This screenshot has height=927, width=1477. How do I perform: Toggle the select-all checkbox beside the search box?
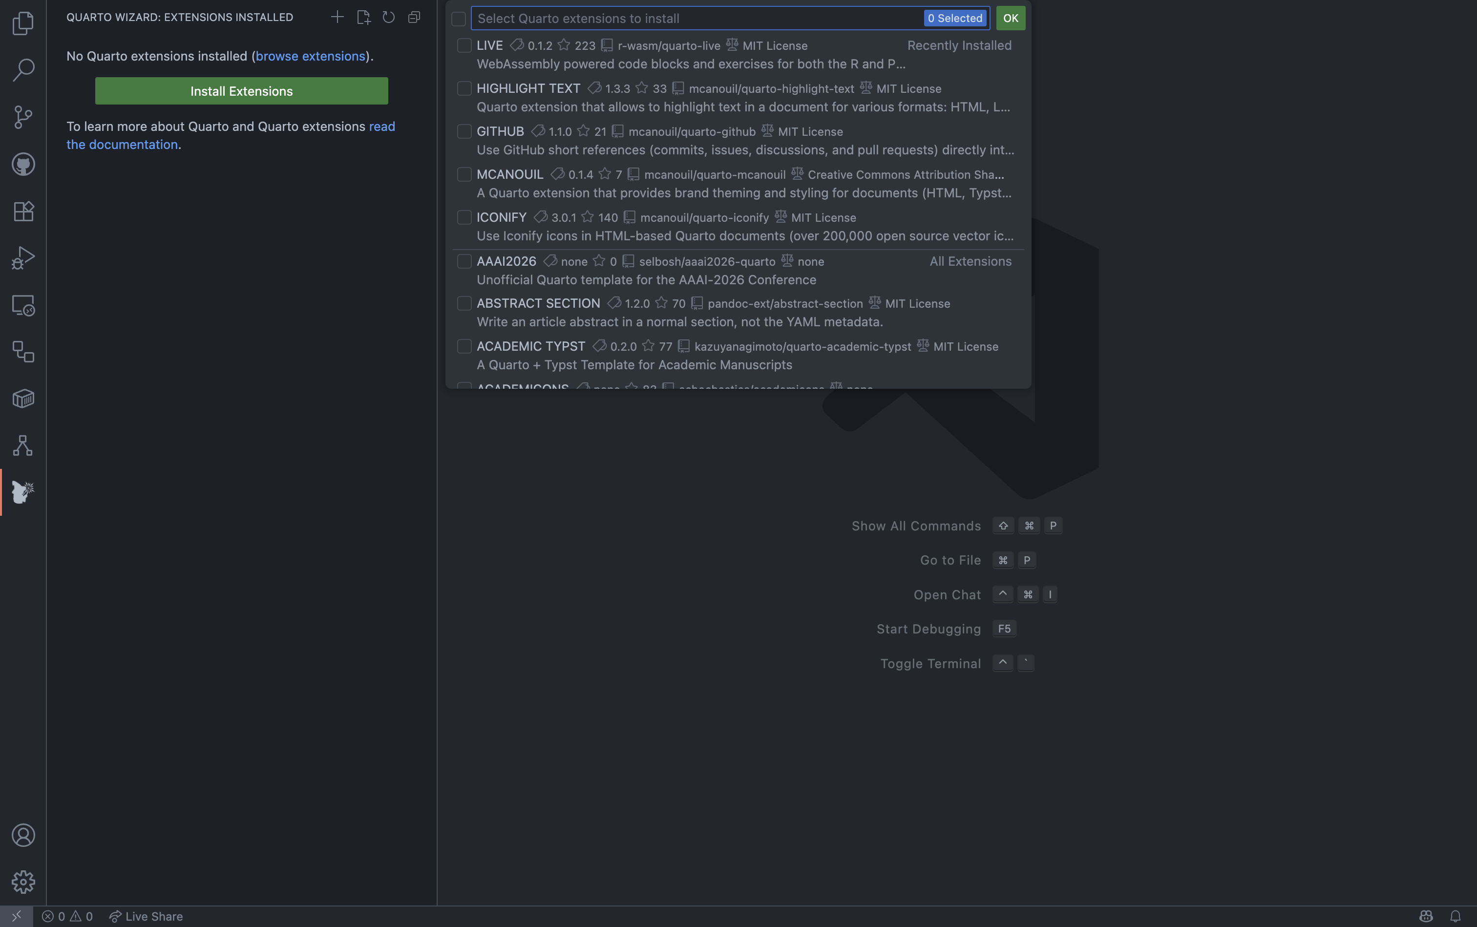point(459,19)
